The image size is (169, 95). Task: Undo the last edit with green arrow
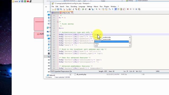coord(83,9)
